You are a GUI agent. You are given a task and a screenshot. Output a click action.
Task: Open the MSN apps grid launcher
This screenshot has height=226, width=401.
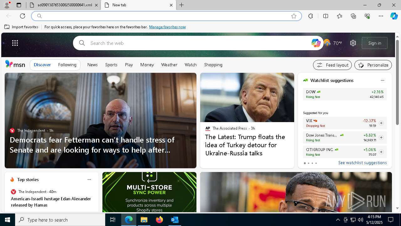15,43
